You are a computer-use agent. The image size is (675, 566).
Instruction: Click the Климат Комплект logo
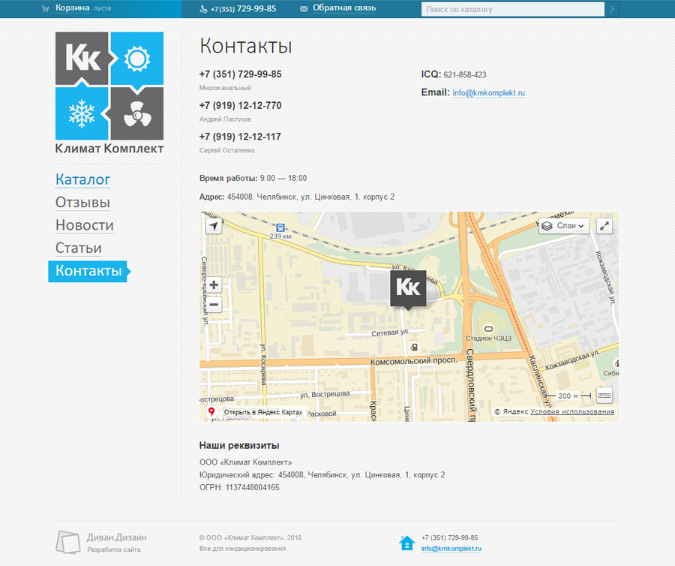tap(109, 93)
